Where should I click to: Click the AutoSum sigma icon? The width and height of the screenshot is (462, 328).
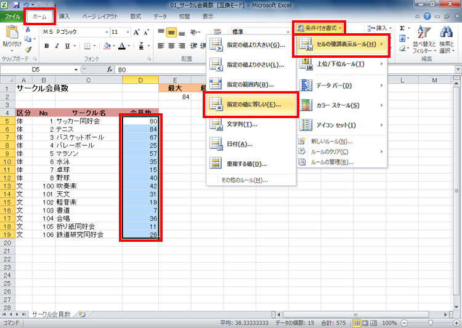tap(402, 28)
